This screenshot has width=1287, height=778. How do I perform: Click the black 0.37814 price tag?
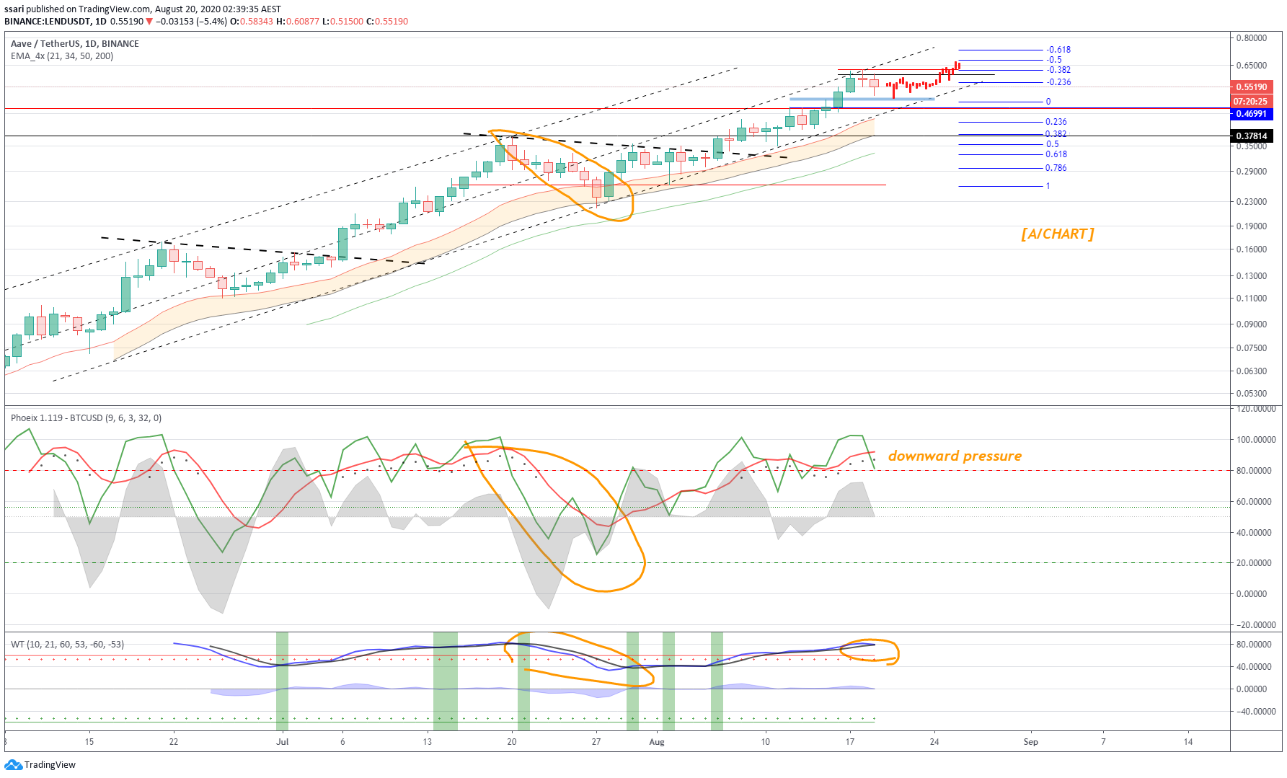(x=1252, y=136)
